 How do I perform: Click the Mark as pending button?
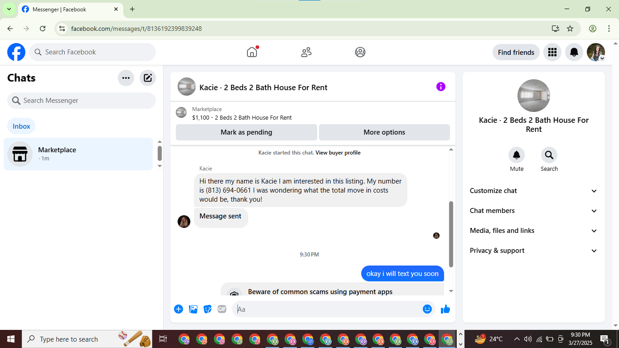(247, 132)
